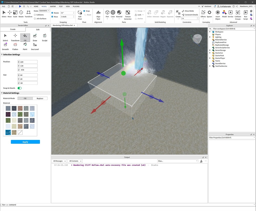Select the Sea Level tool
This screenshot has width=256, height=211.
pos(34,46)
